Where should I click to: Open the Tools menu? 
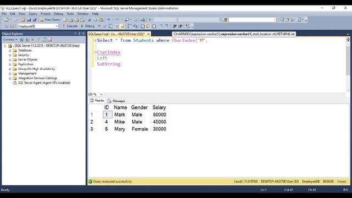pos(70,14)
